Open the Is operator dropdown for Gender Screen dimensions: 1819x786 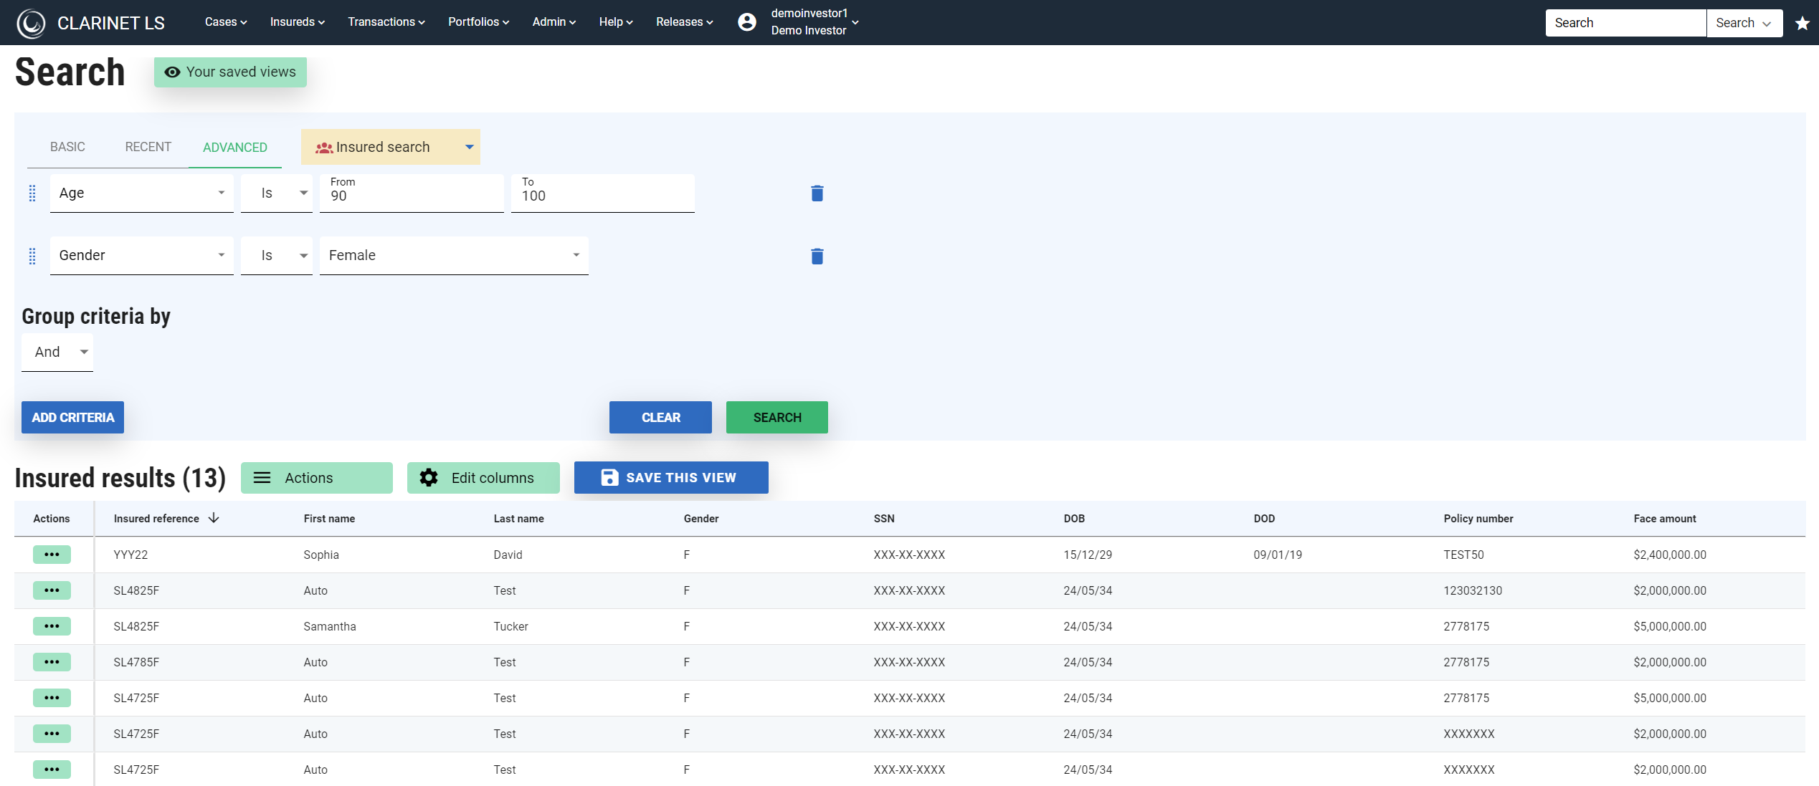point(277,256)
